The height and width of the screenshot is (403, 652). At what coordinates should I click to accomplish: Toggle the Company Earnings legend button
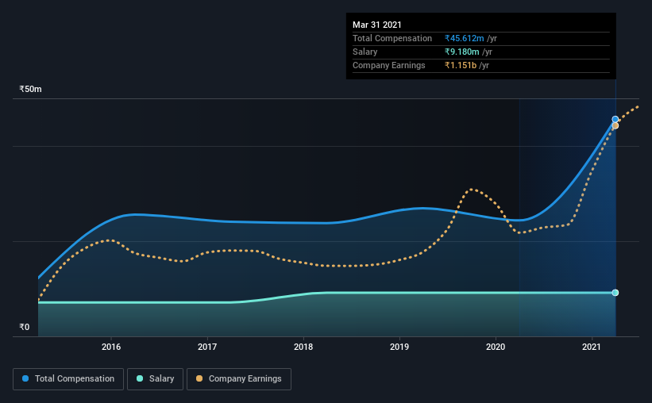coord(239,379)
